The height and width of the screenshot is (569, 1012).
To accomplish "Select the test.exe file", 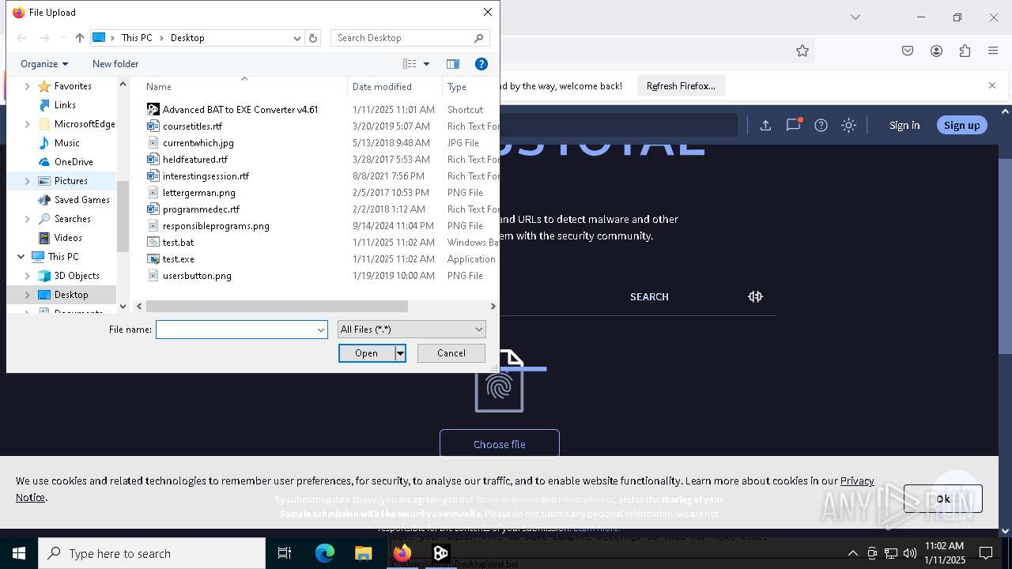I will pos(178,259).
